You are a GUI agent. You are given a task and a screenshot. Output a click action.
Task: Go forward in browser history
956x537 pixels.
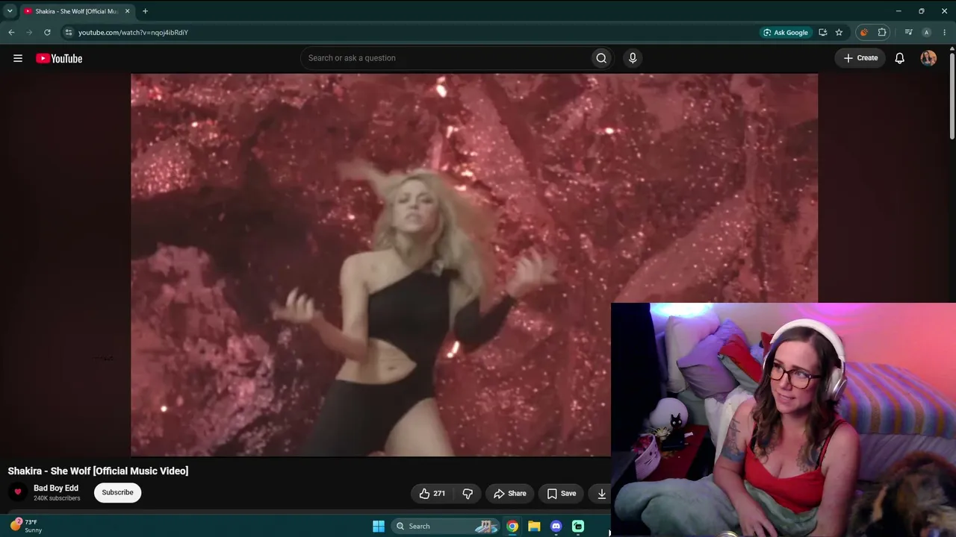[x=29, y=32]
